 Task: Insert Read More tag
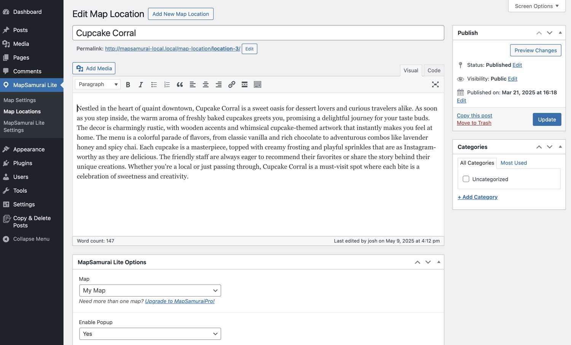click(x=244, y=84)
